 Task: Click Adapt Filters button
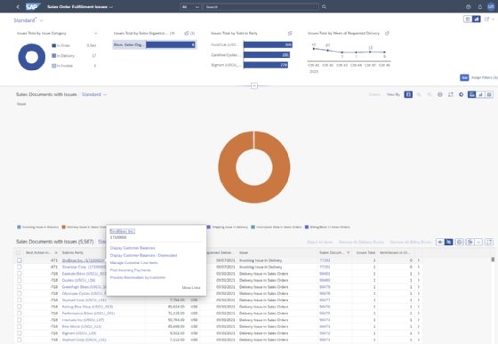pos(485,77)
